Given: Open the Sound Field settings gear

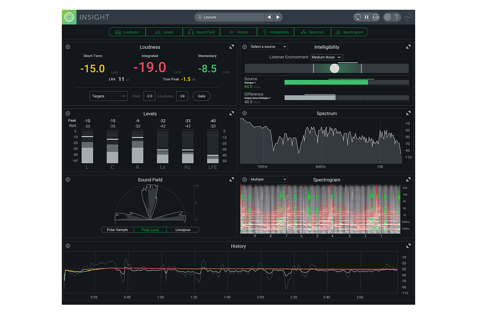Looking at the screenshot, I should coord(68,180).
